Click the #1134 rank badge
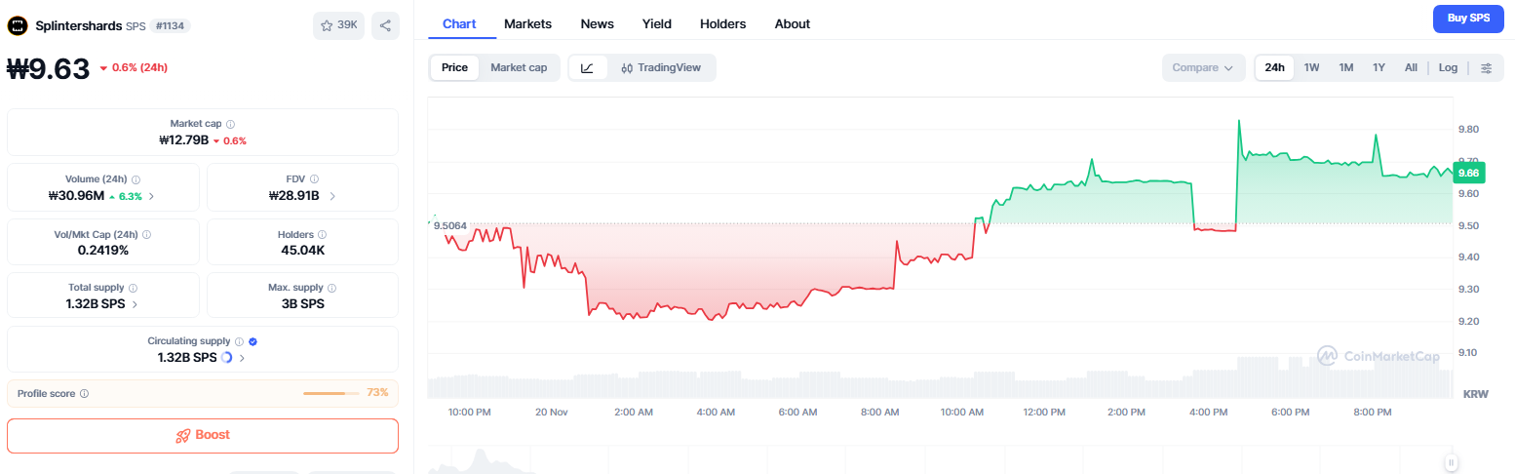This screenshot has width=1515, height=474. (x=170, y=25)
